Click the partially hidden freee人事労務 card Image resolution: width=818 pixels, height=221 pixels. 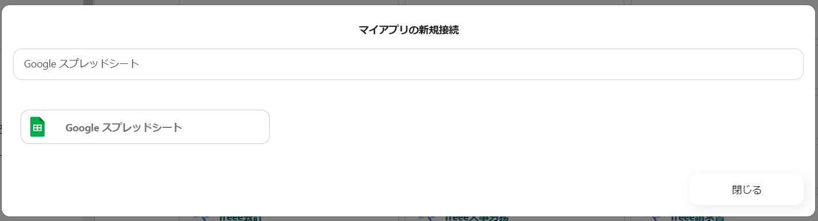point(514,218)
